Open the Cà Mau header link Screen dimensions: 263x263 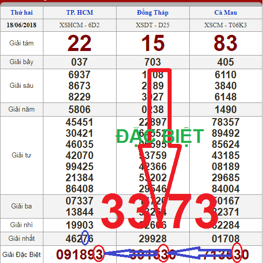pos(226,13)
